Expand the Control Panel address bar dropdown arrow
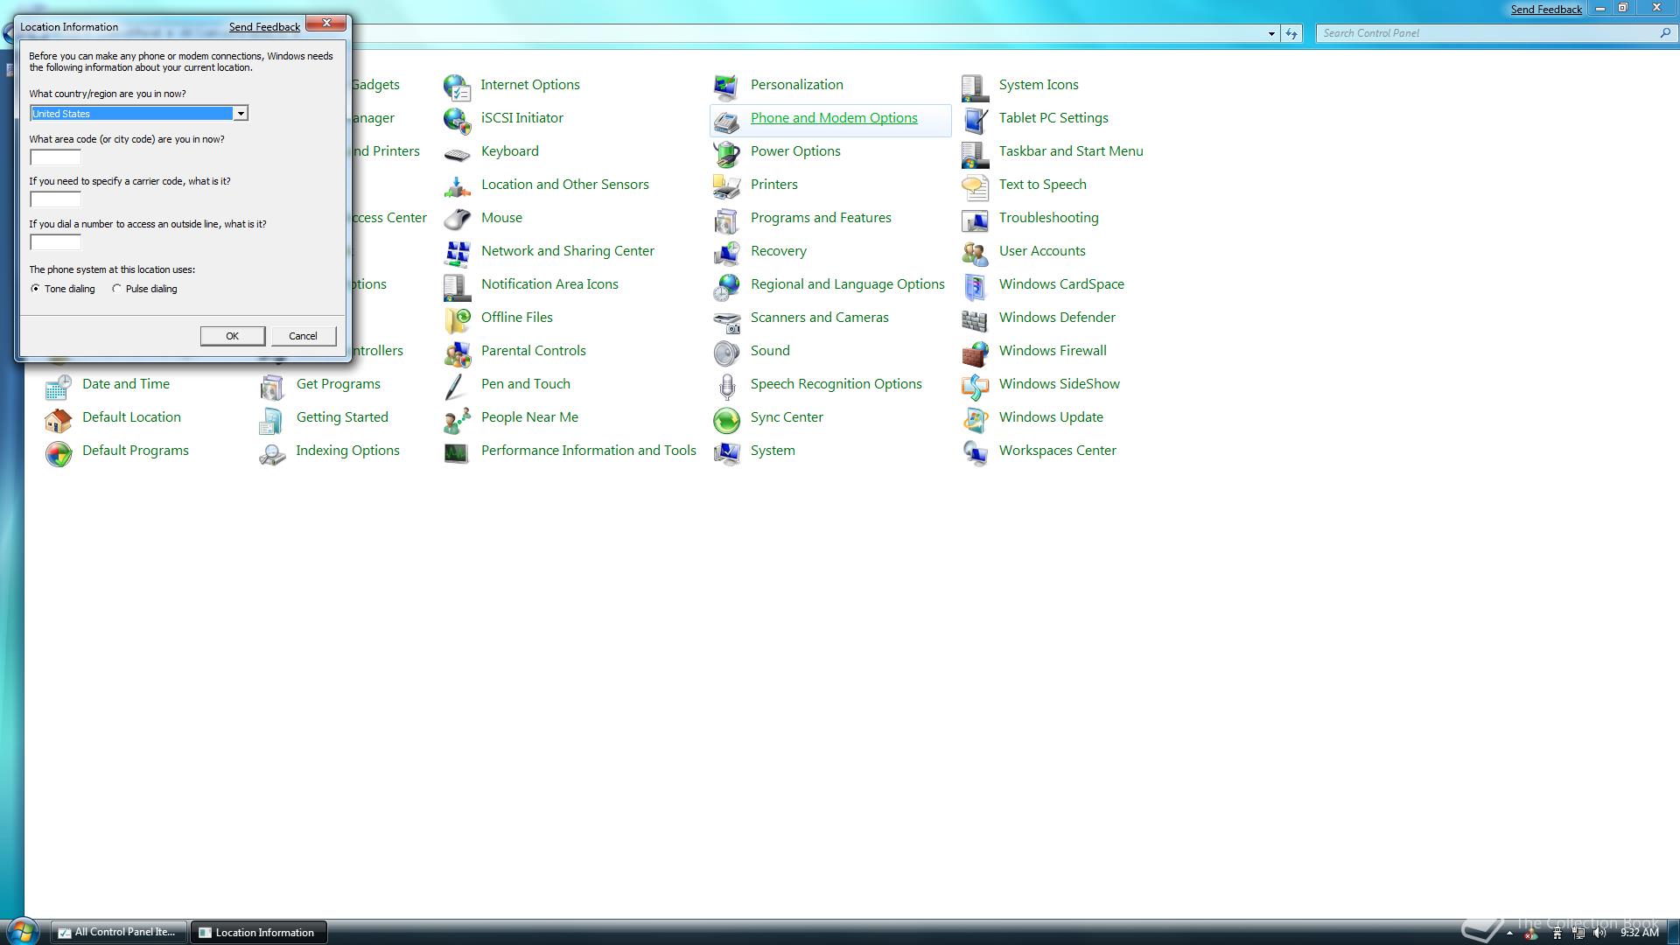The width and height of the screenshot is (1680, 945). (x=1271, y=33)
